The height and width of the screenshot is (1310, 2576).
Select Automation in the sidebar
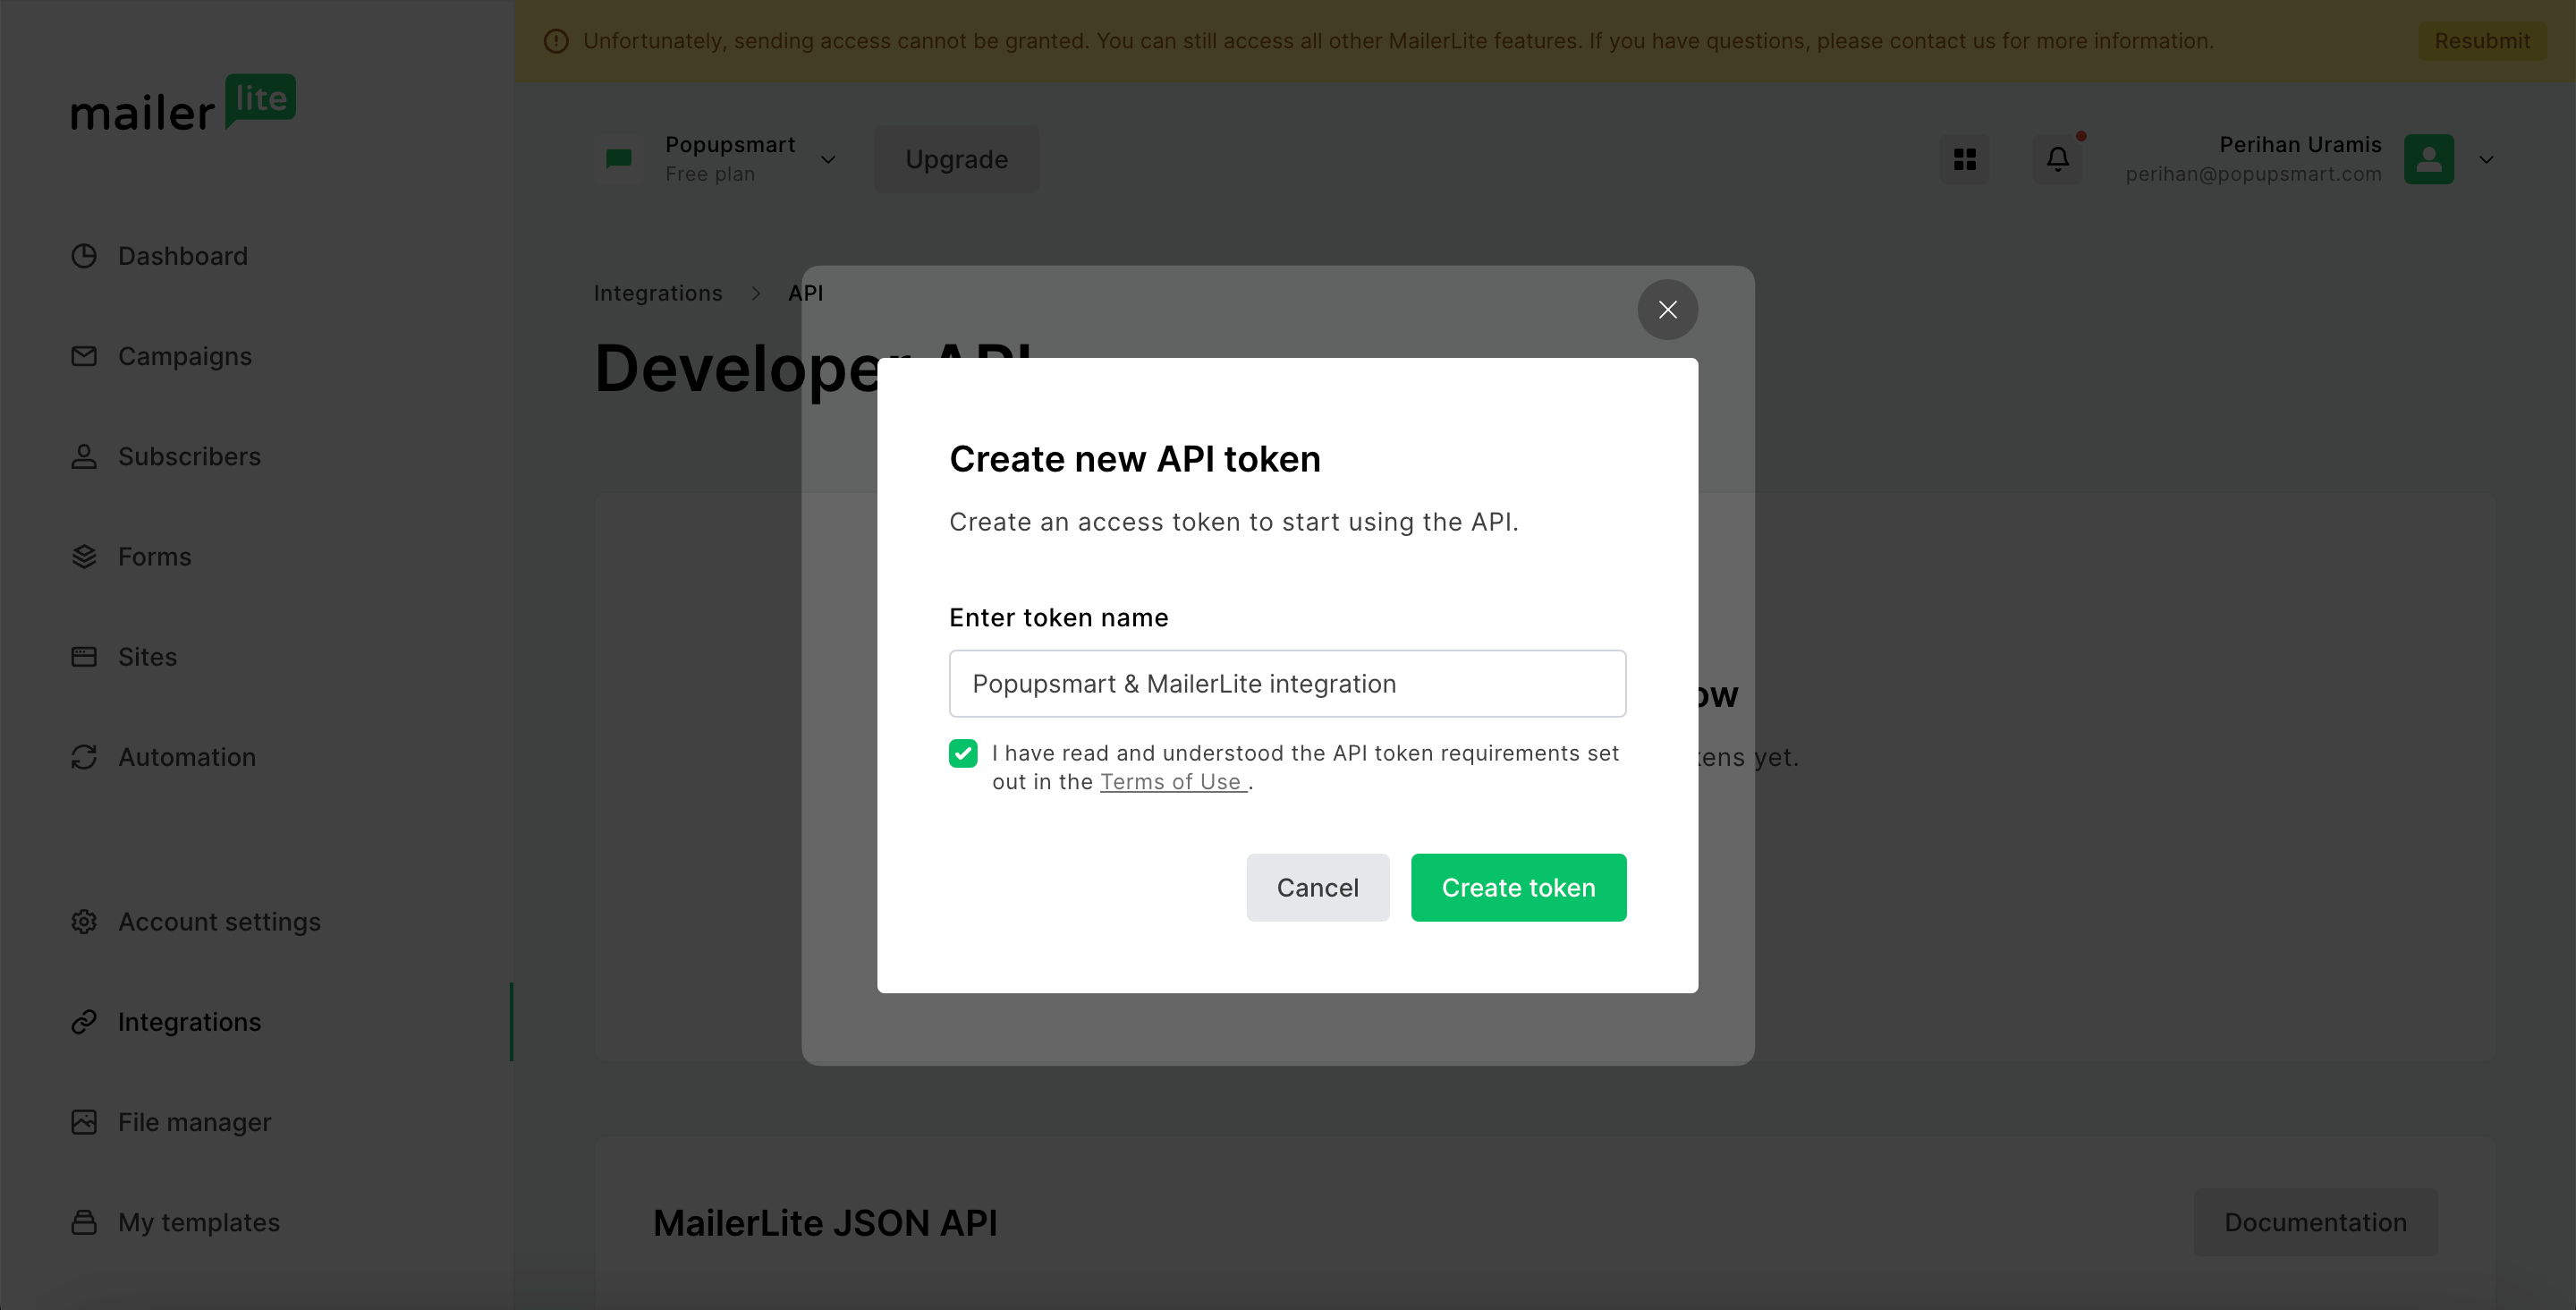[x=187, y=757]
